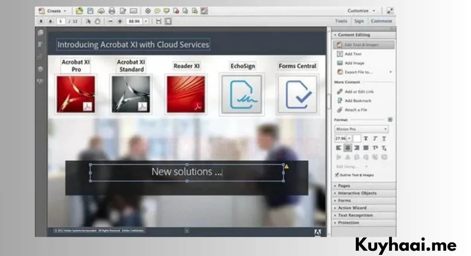This screenshot has width=471, height=256.
Task: Click Add or Edit Link
Action: (x=355, y=91)
